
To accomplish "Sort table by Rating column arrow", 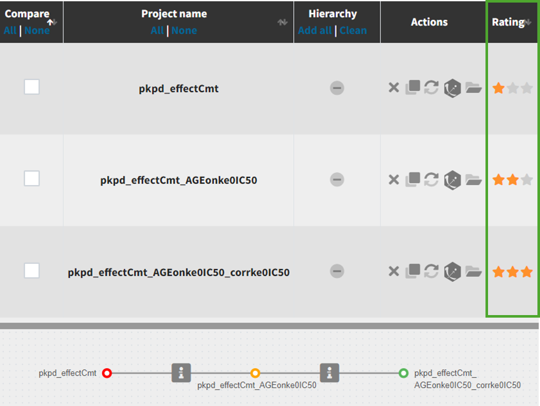I will click(528, 22).
